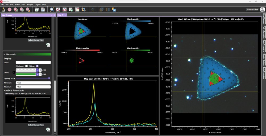Click the Maximum field showing -4500
The image size is (266, 136).
[x=33, y=87]
